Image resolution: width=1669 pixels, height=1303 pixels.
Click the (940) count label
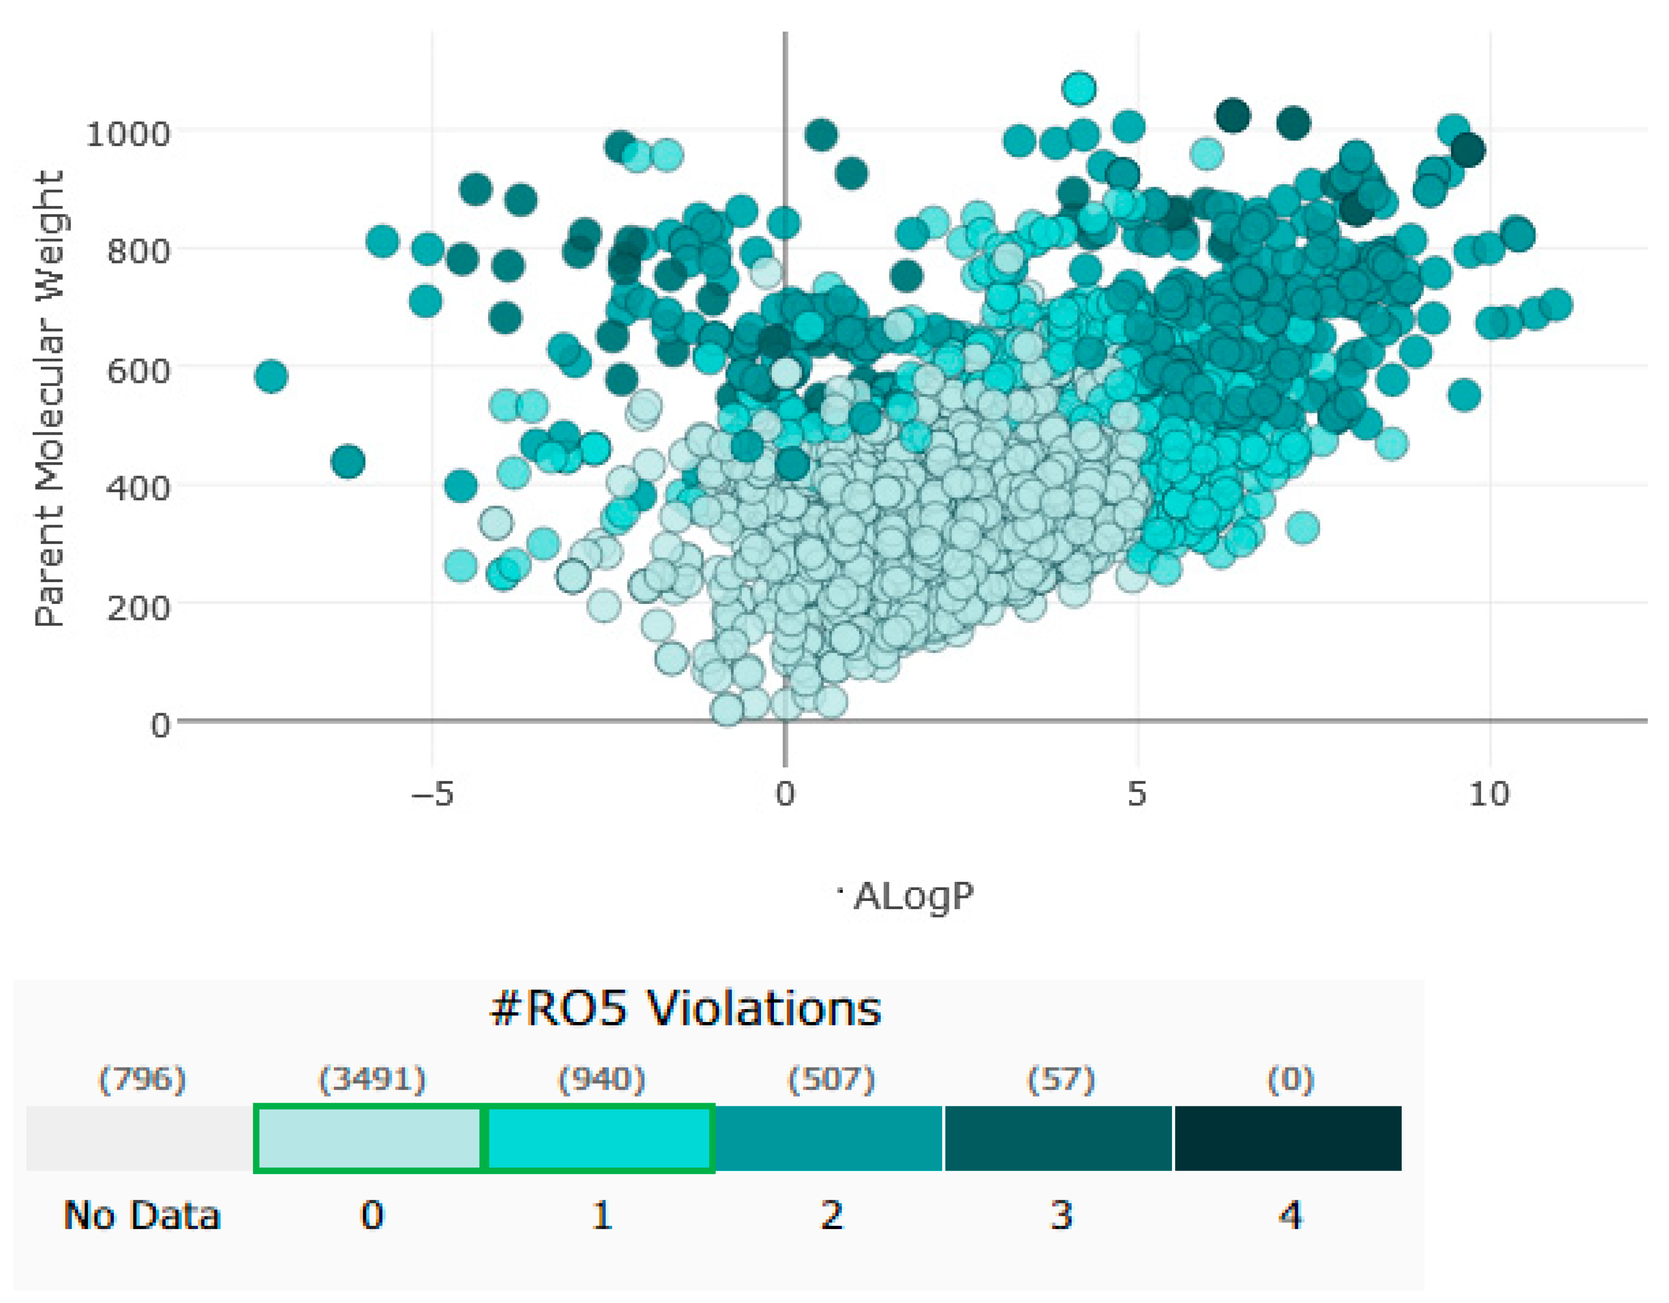(x=602, y=1079)
